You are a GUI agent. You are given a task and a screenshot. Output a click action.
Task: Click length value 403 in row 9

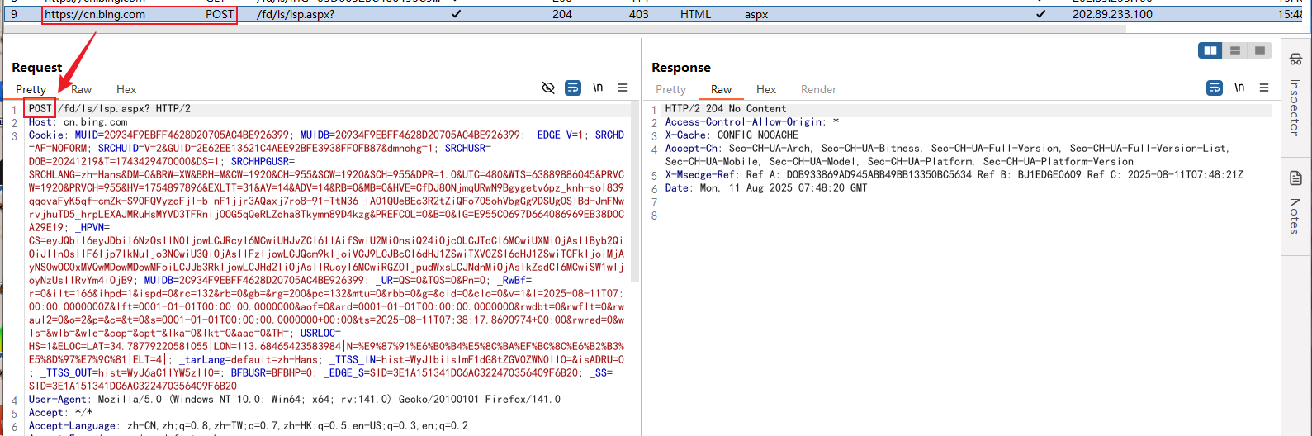tap(638, 14)
